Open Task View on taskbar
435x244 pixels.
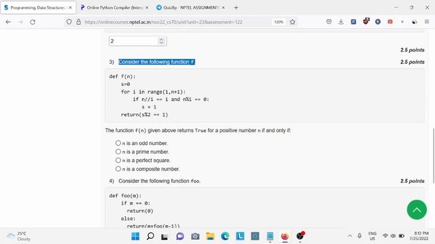click(x=164, y=237)
